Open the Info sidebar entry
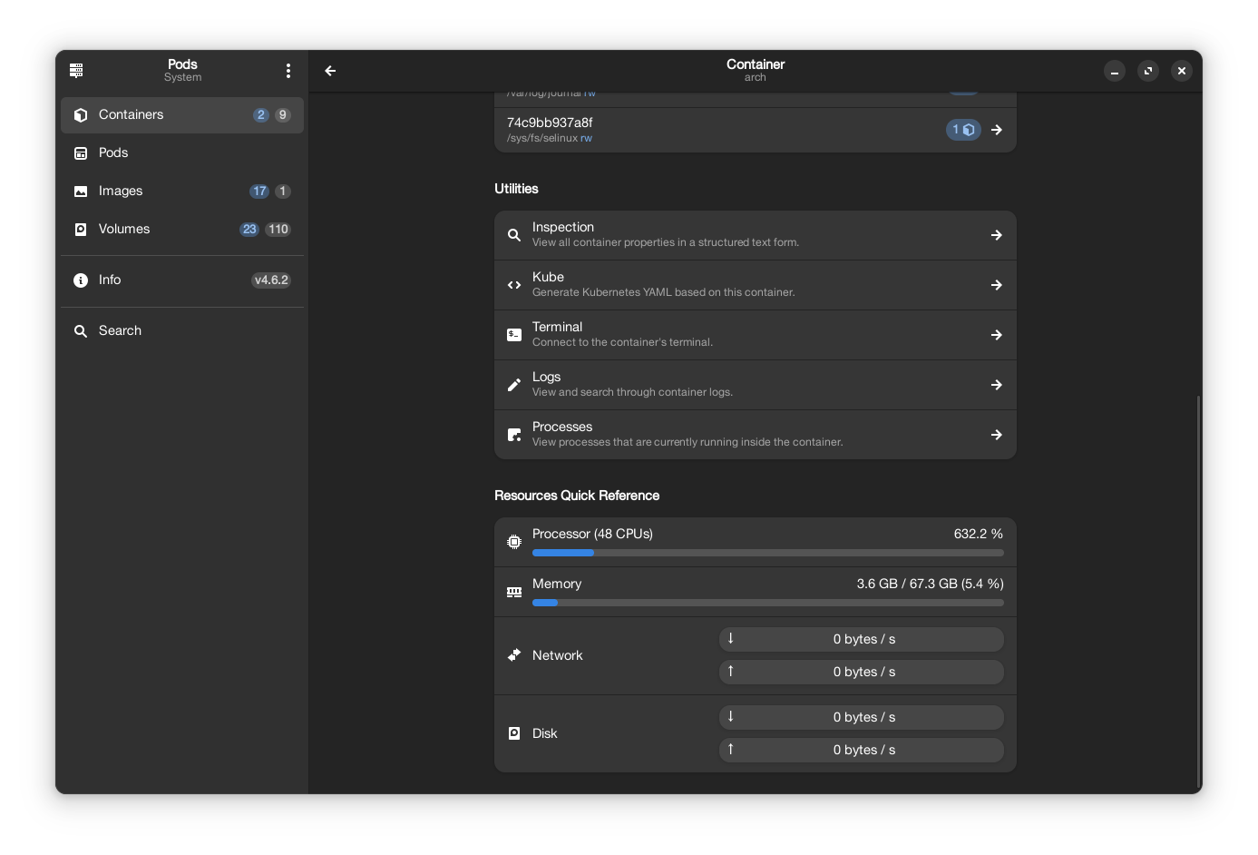Viewport: 1258px width, 855px height. (x=182, y=280)
